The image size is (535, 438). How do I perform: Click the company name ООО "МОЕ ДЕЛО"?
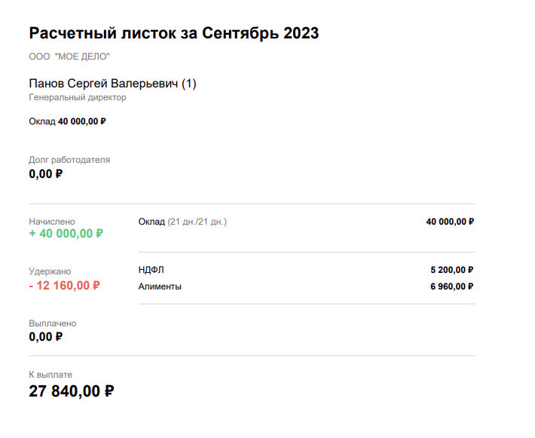(69, 57)
